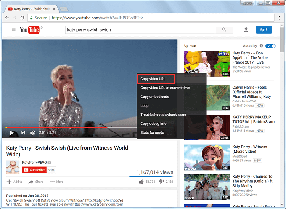
Task: Open the KATY PERRY MAKEUP TUTORIAL thumbnail
Action: coord(207,128)
